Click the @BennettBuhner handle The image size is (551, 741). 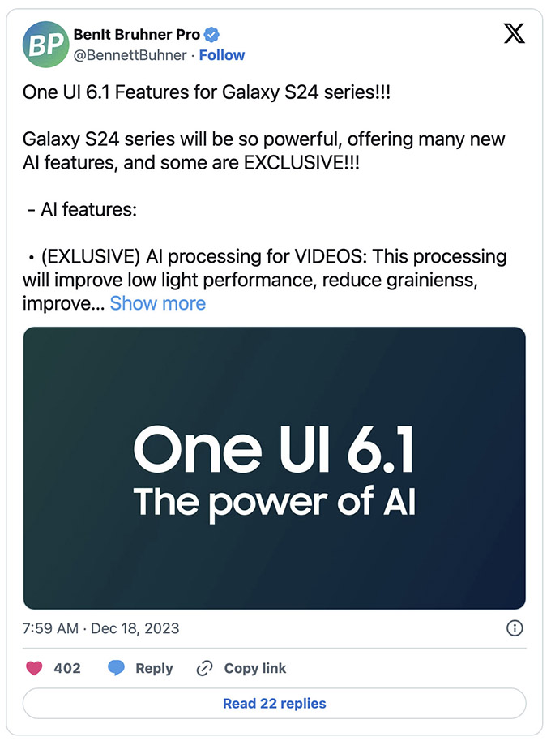[x=130, y=55]
